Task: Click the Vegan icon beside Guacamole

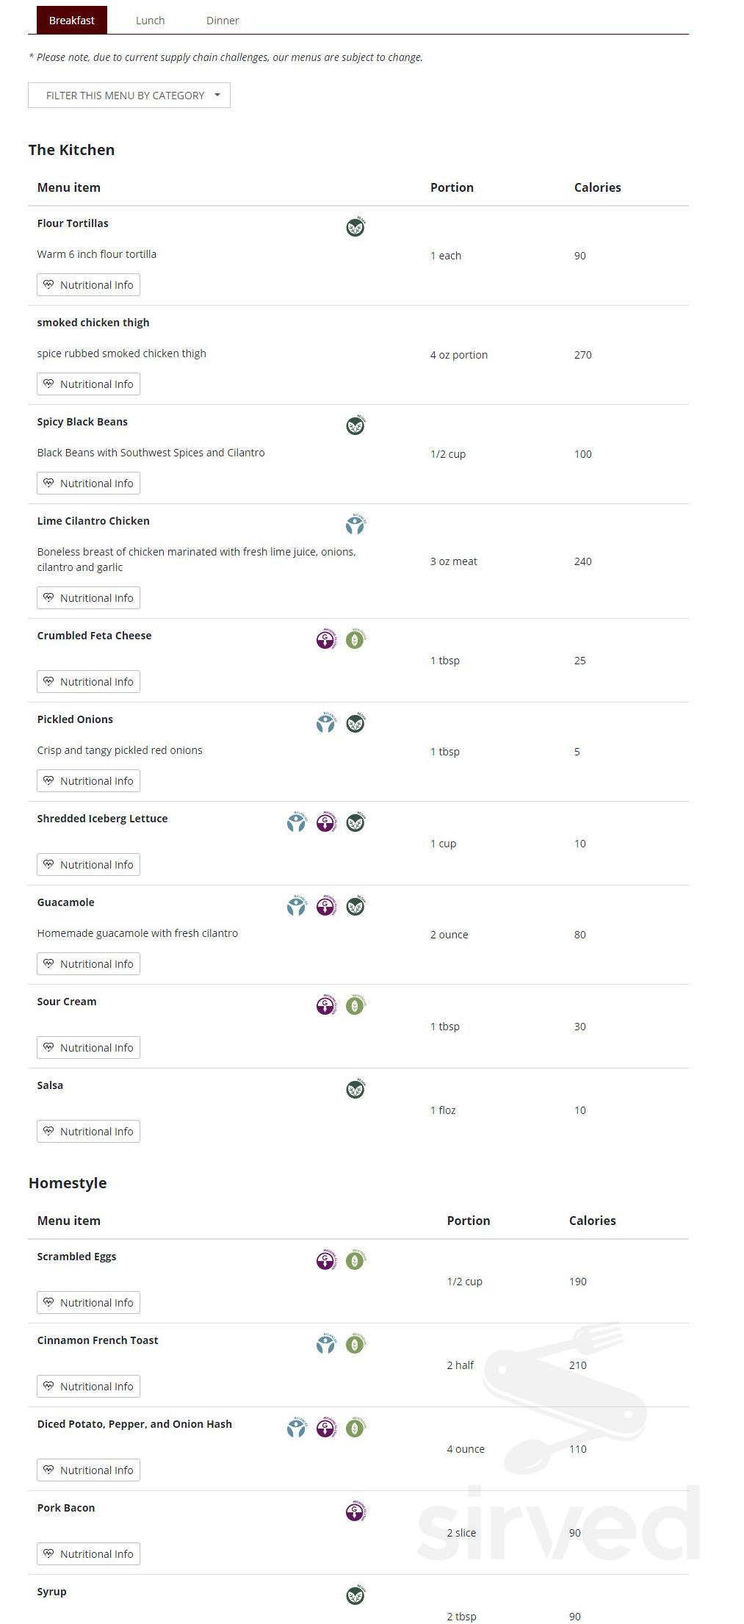Action: pyautogui.click(x=355, y=906)
